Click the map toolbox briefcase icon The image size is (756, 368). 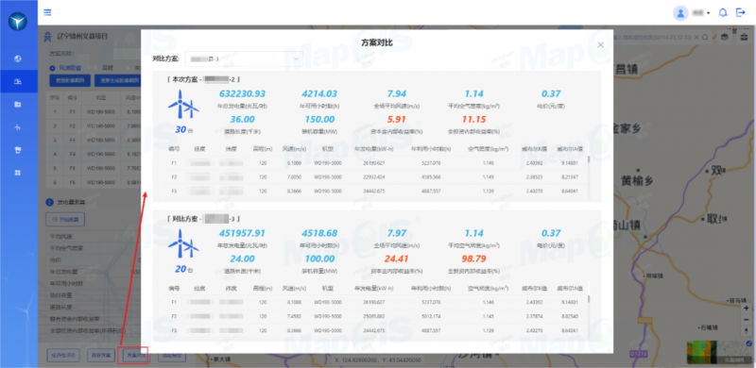tap(745, 37)
